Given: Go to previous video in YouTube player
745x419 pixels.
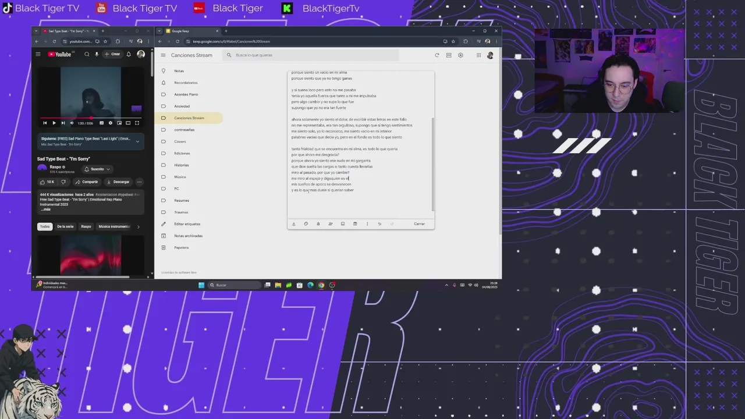Looking at the screenshot, I should click(x=45, y=123).
